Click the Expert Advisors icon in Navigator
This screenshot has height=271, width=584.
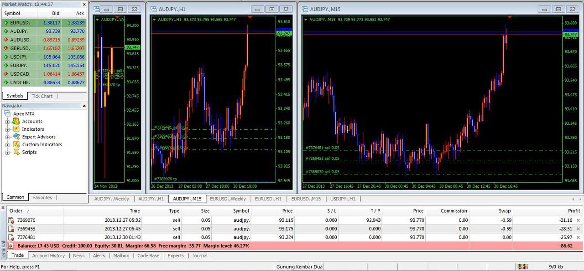pyautogui.click(x=16, y=137)
